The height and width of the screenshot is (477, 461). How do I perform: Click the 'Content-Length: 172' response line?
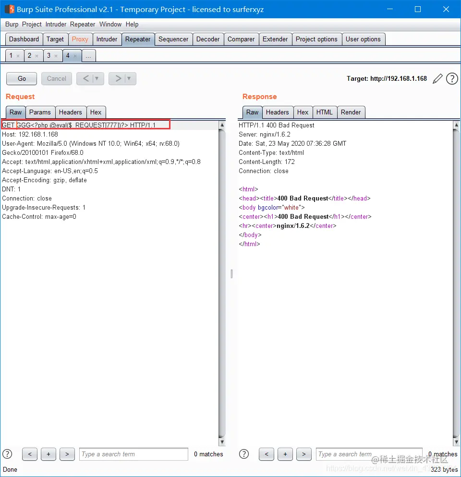267,162
